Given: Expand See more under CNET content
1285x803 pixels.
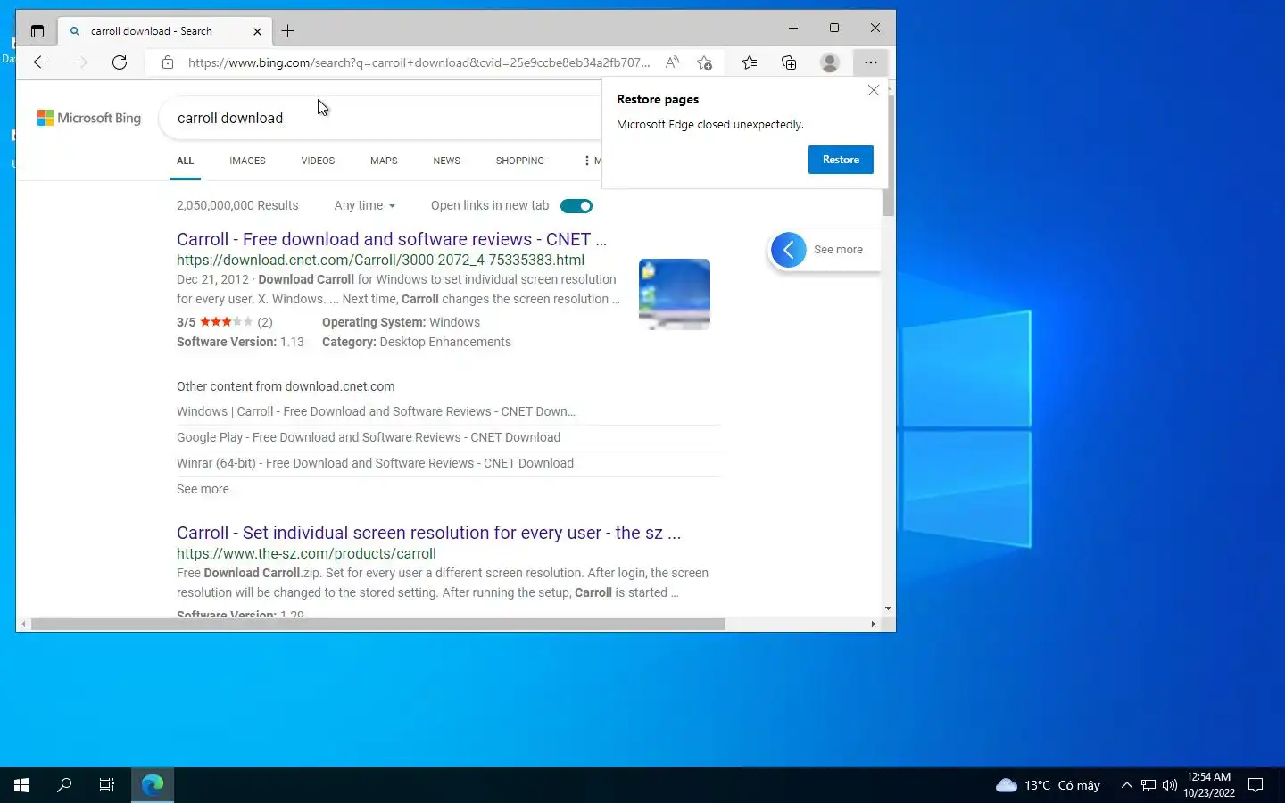Looking at the screenshot, I should [203, 489].
